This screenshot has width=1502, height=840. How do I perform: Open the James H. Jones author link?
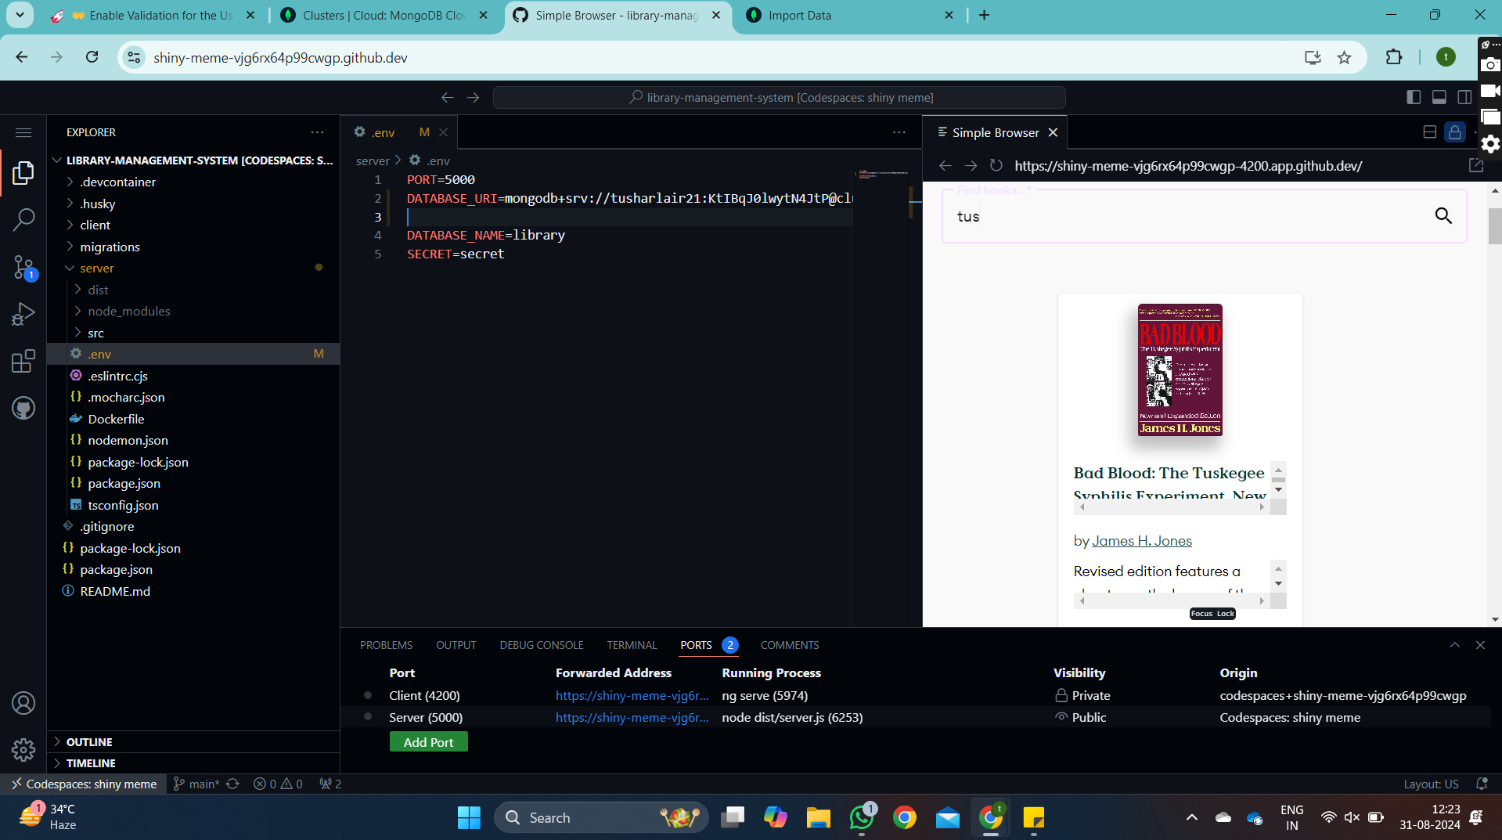coord(1141,541)
